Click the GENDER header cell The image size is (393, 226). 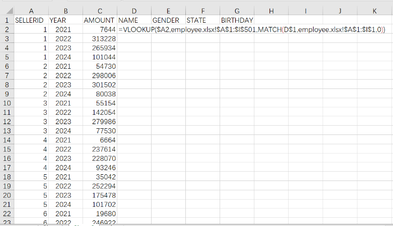[168, 20]
